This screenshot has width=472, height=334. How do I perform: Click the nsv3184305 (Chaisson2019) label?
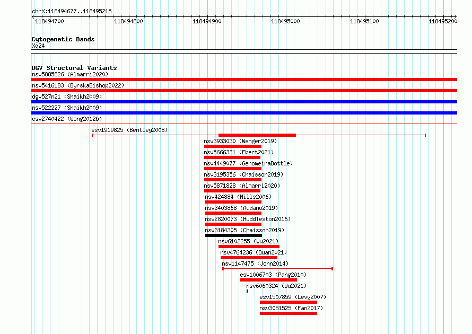244,230
